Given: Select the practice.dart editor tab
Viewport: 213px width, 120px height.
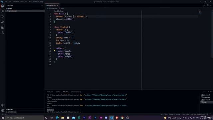Looking at the screenshot, I should pos(52,5).
